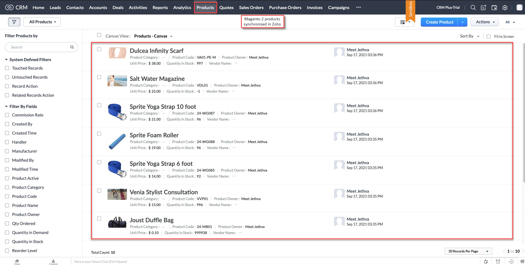This screenshot has width=525, height=265.
Task: Open Products - Canvas view dropdown
Action: 153,36
